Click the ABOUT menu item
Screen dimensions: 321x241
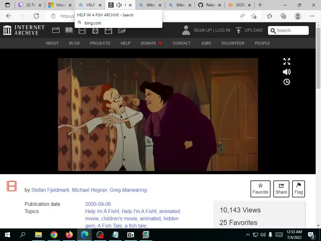52,43
